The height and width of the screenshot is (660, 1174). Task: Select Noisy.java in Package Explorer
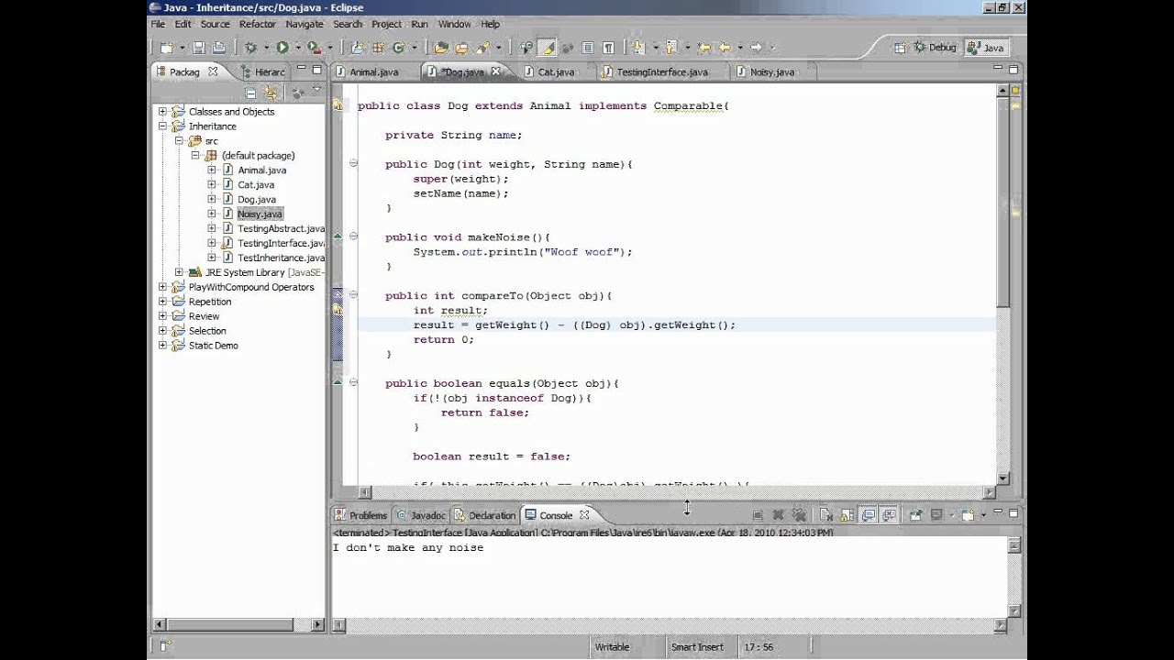click(x=260, y=214)
